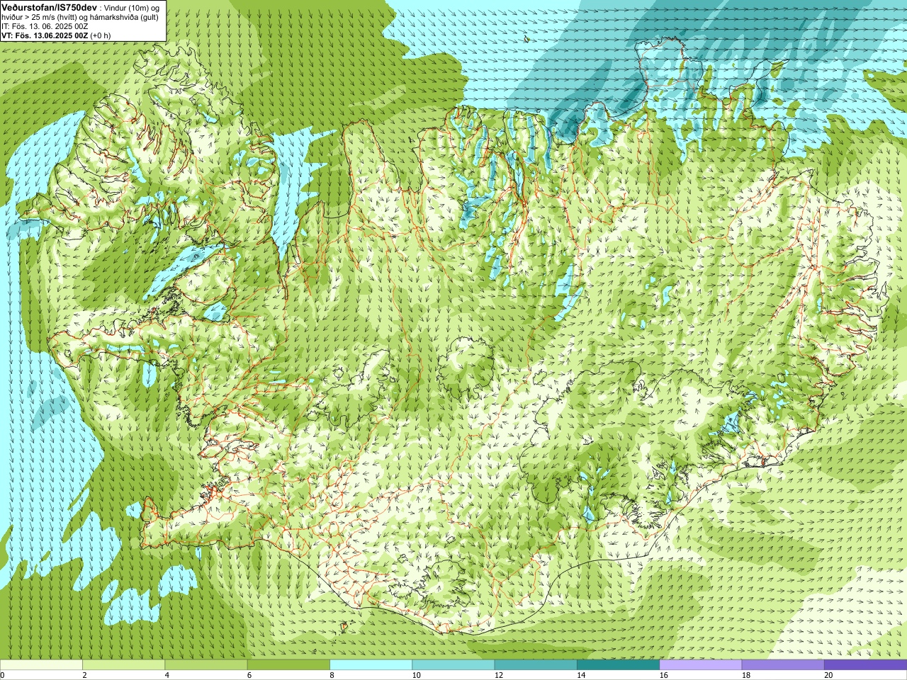Viewport: 907px width, 680px height.
Task: Click the legend scale label '6'
Action: [x=249, y=675]
